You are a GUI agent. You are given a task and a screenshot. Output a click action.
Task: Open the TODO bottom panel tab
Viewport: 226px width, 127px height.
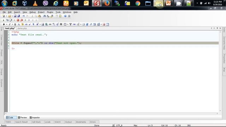(x=8, y=122)
